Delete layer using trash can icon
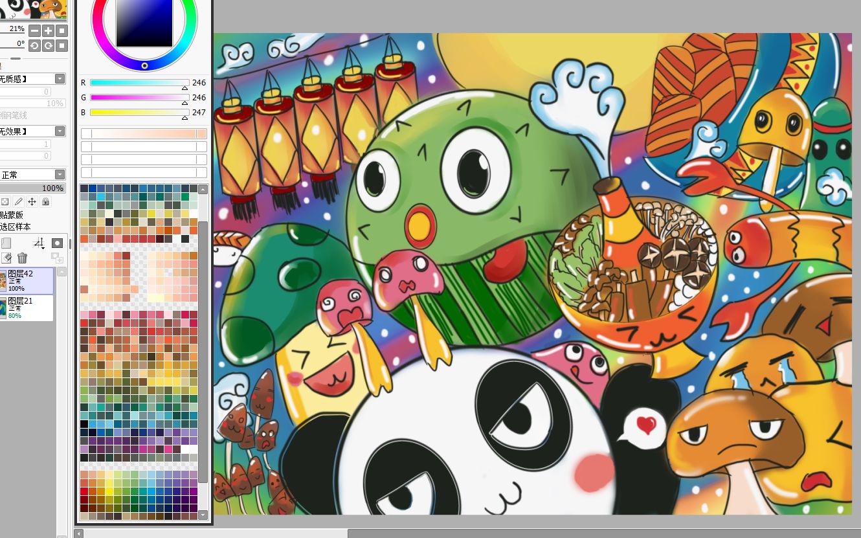This screenshot has height=538, width=861. 23,258
